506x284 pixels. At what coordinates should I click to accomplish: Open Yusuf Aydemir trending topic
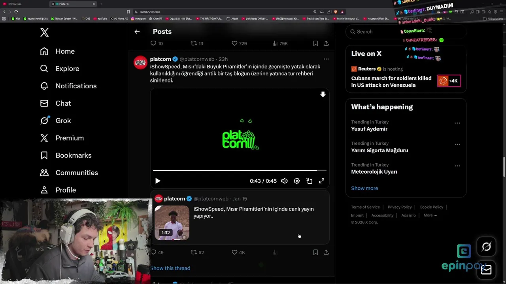coord(369,129)
